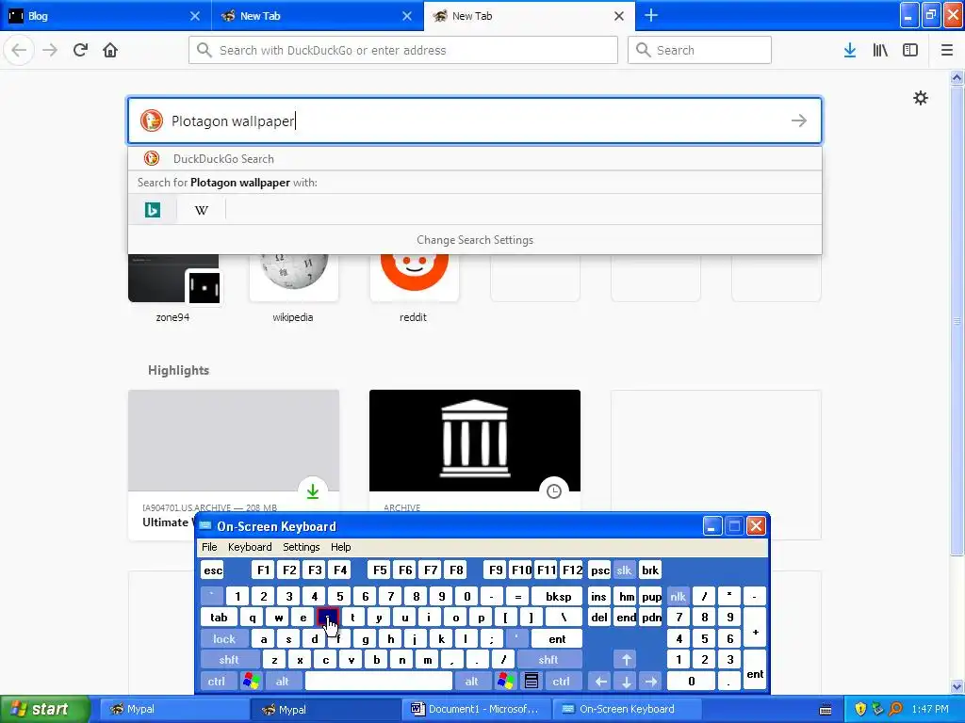Switch to the Blog tab
965x723 pixels.
click(105, 16)
